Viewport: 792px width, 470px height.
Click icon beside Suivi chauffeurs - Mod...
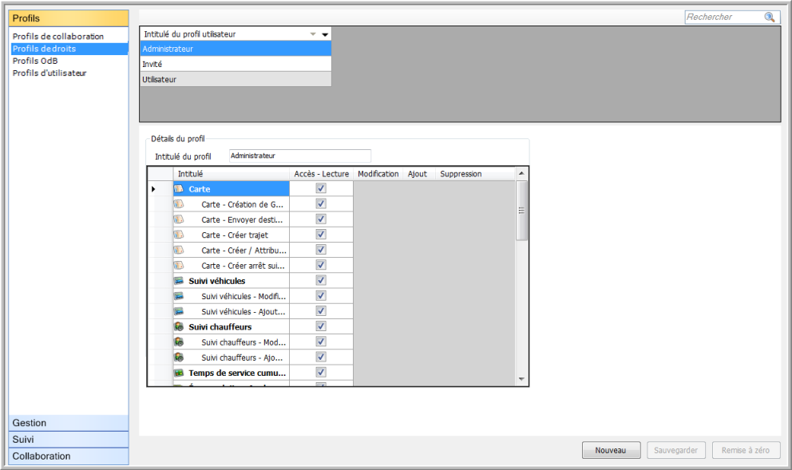click(x=180, y=342)
